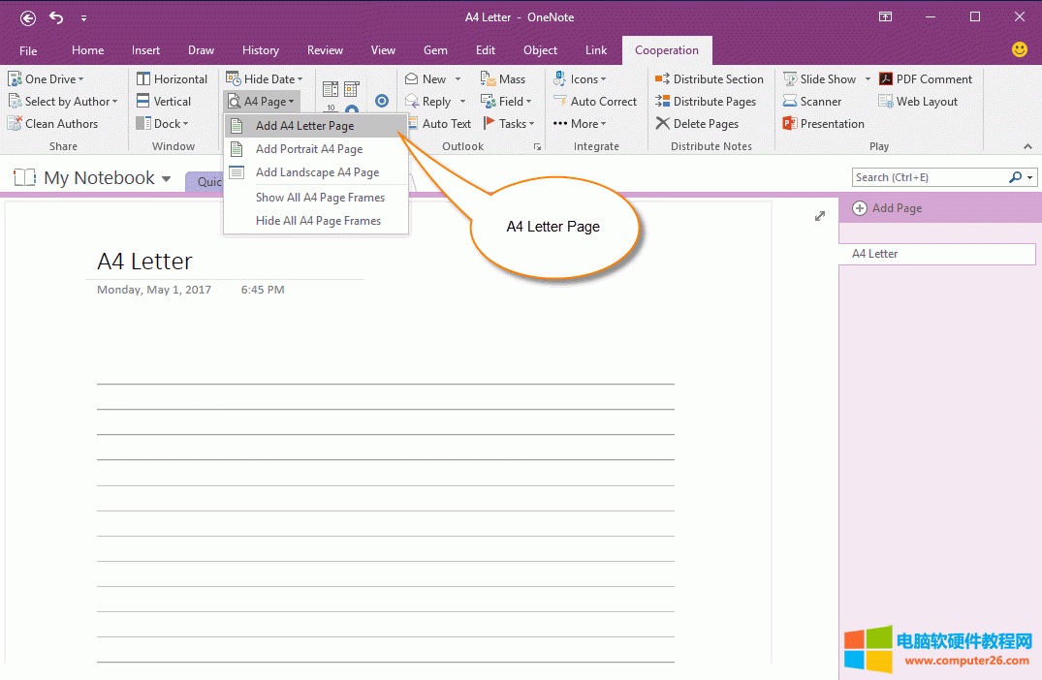Click the back arrow in title bar

tap(28, 17)
